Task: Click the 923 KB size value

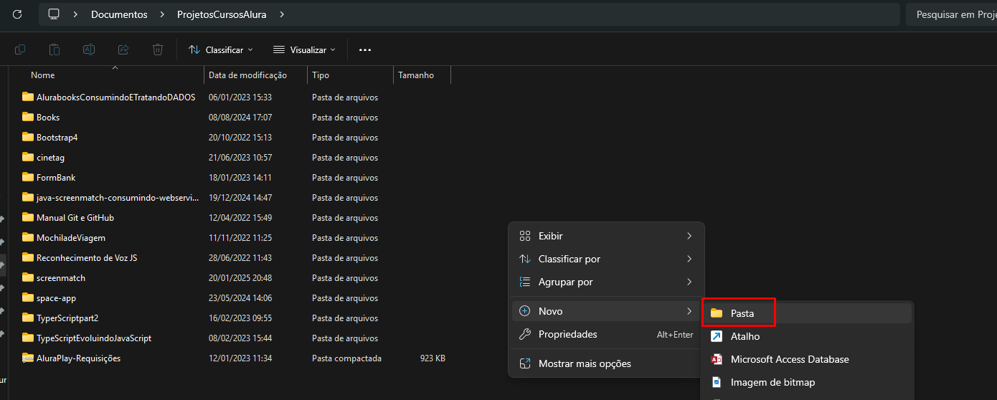Action: pos(433,358)
